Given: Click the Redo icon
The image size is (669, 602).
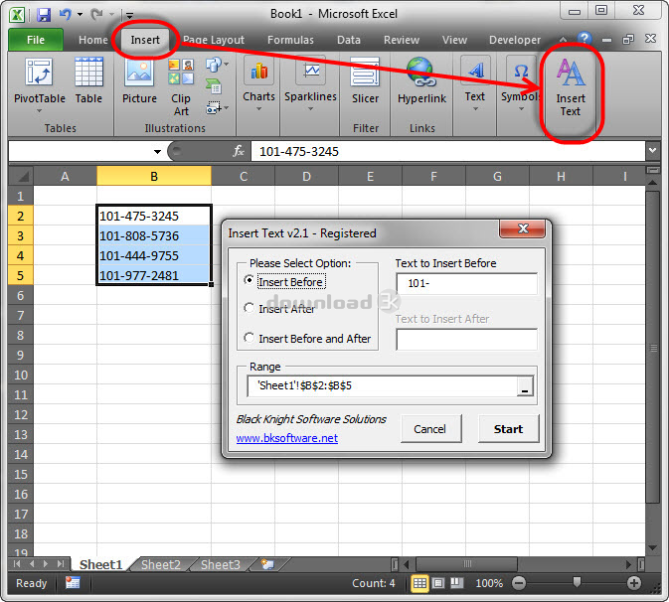Looking at the screenshot, I should (96, 15).
